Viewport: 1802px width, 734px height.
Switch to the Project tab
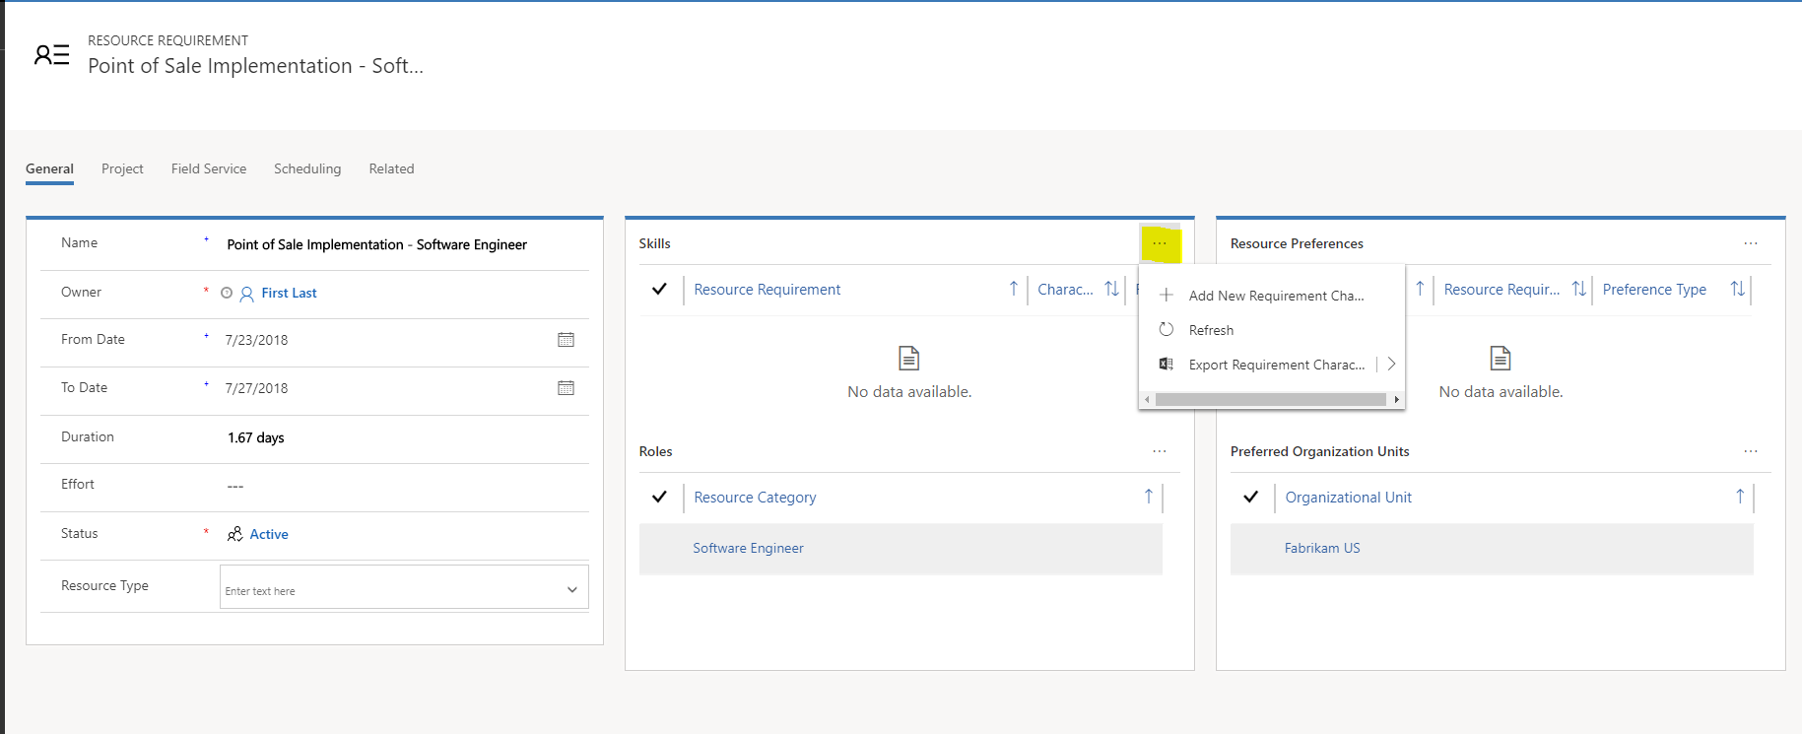coord(122,168)
